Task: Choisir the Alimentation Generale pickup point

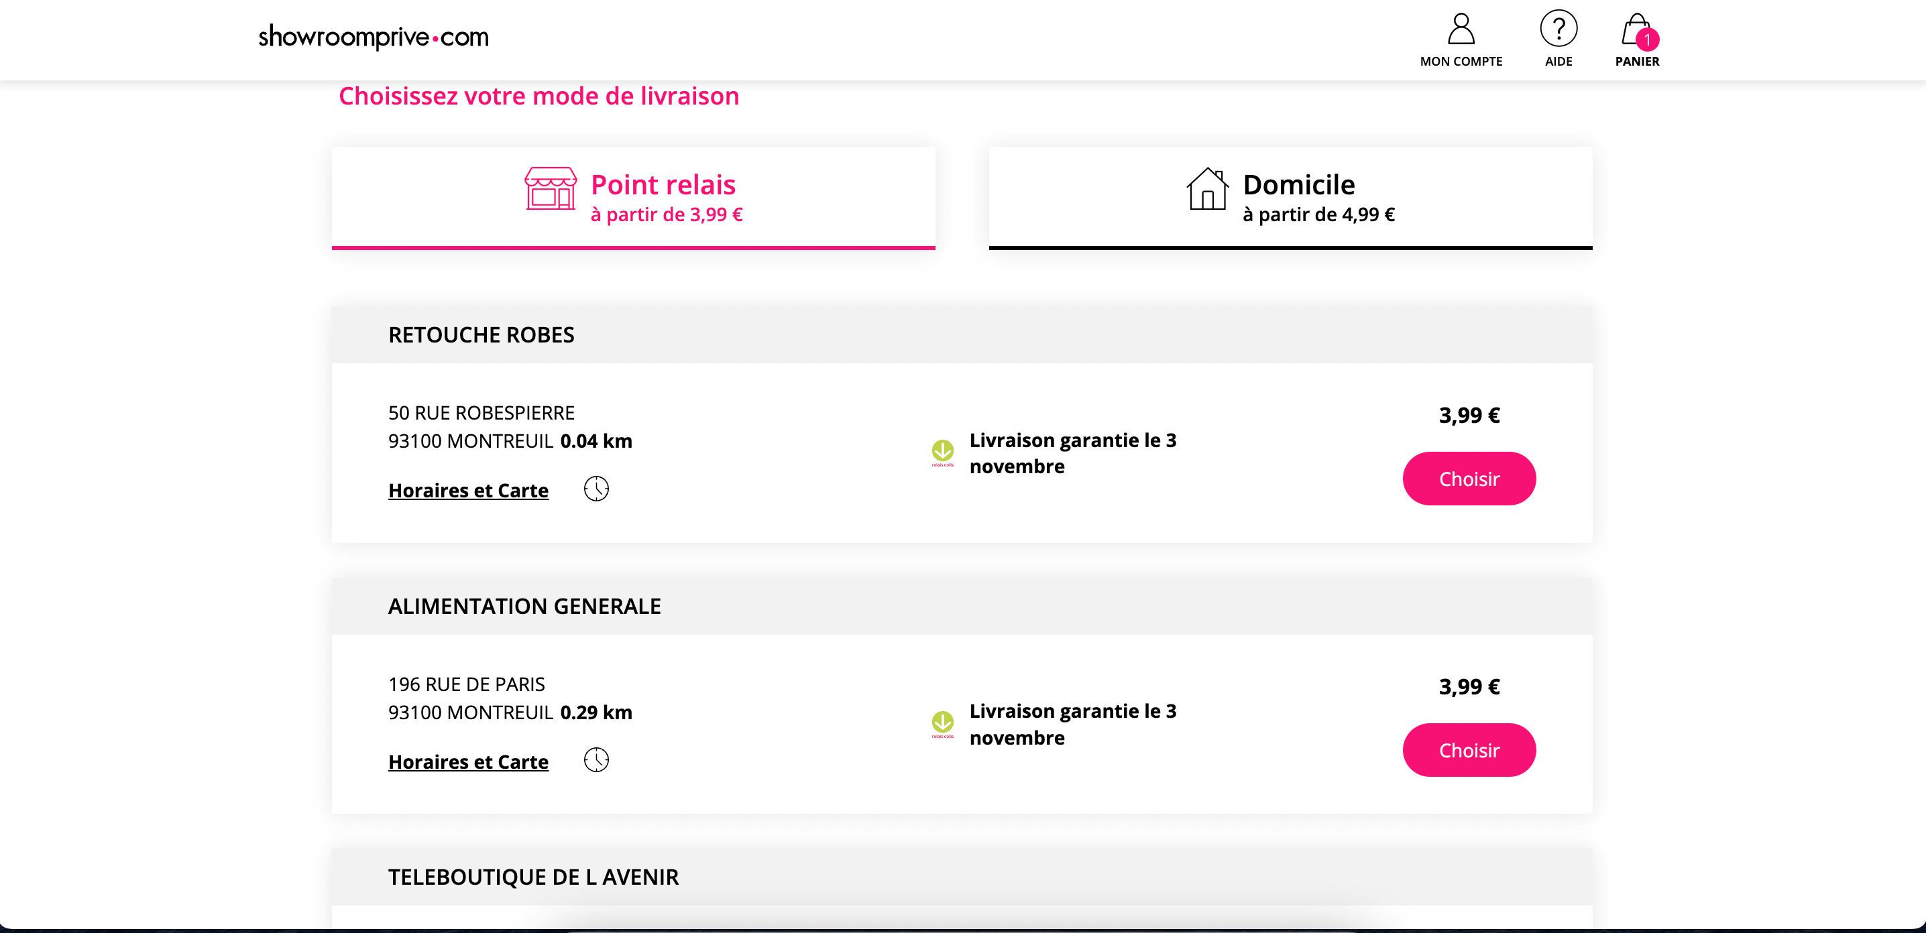Action: 1468,750
